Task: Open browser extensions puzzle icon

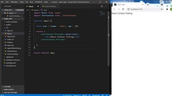Action: 167,9
